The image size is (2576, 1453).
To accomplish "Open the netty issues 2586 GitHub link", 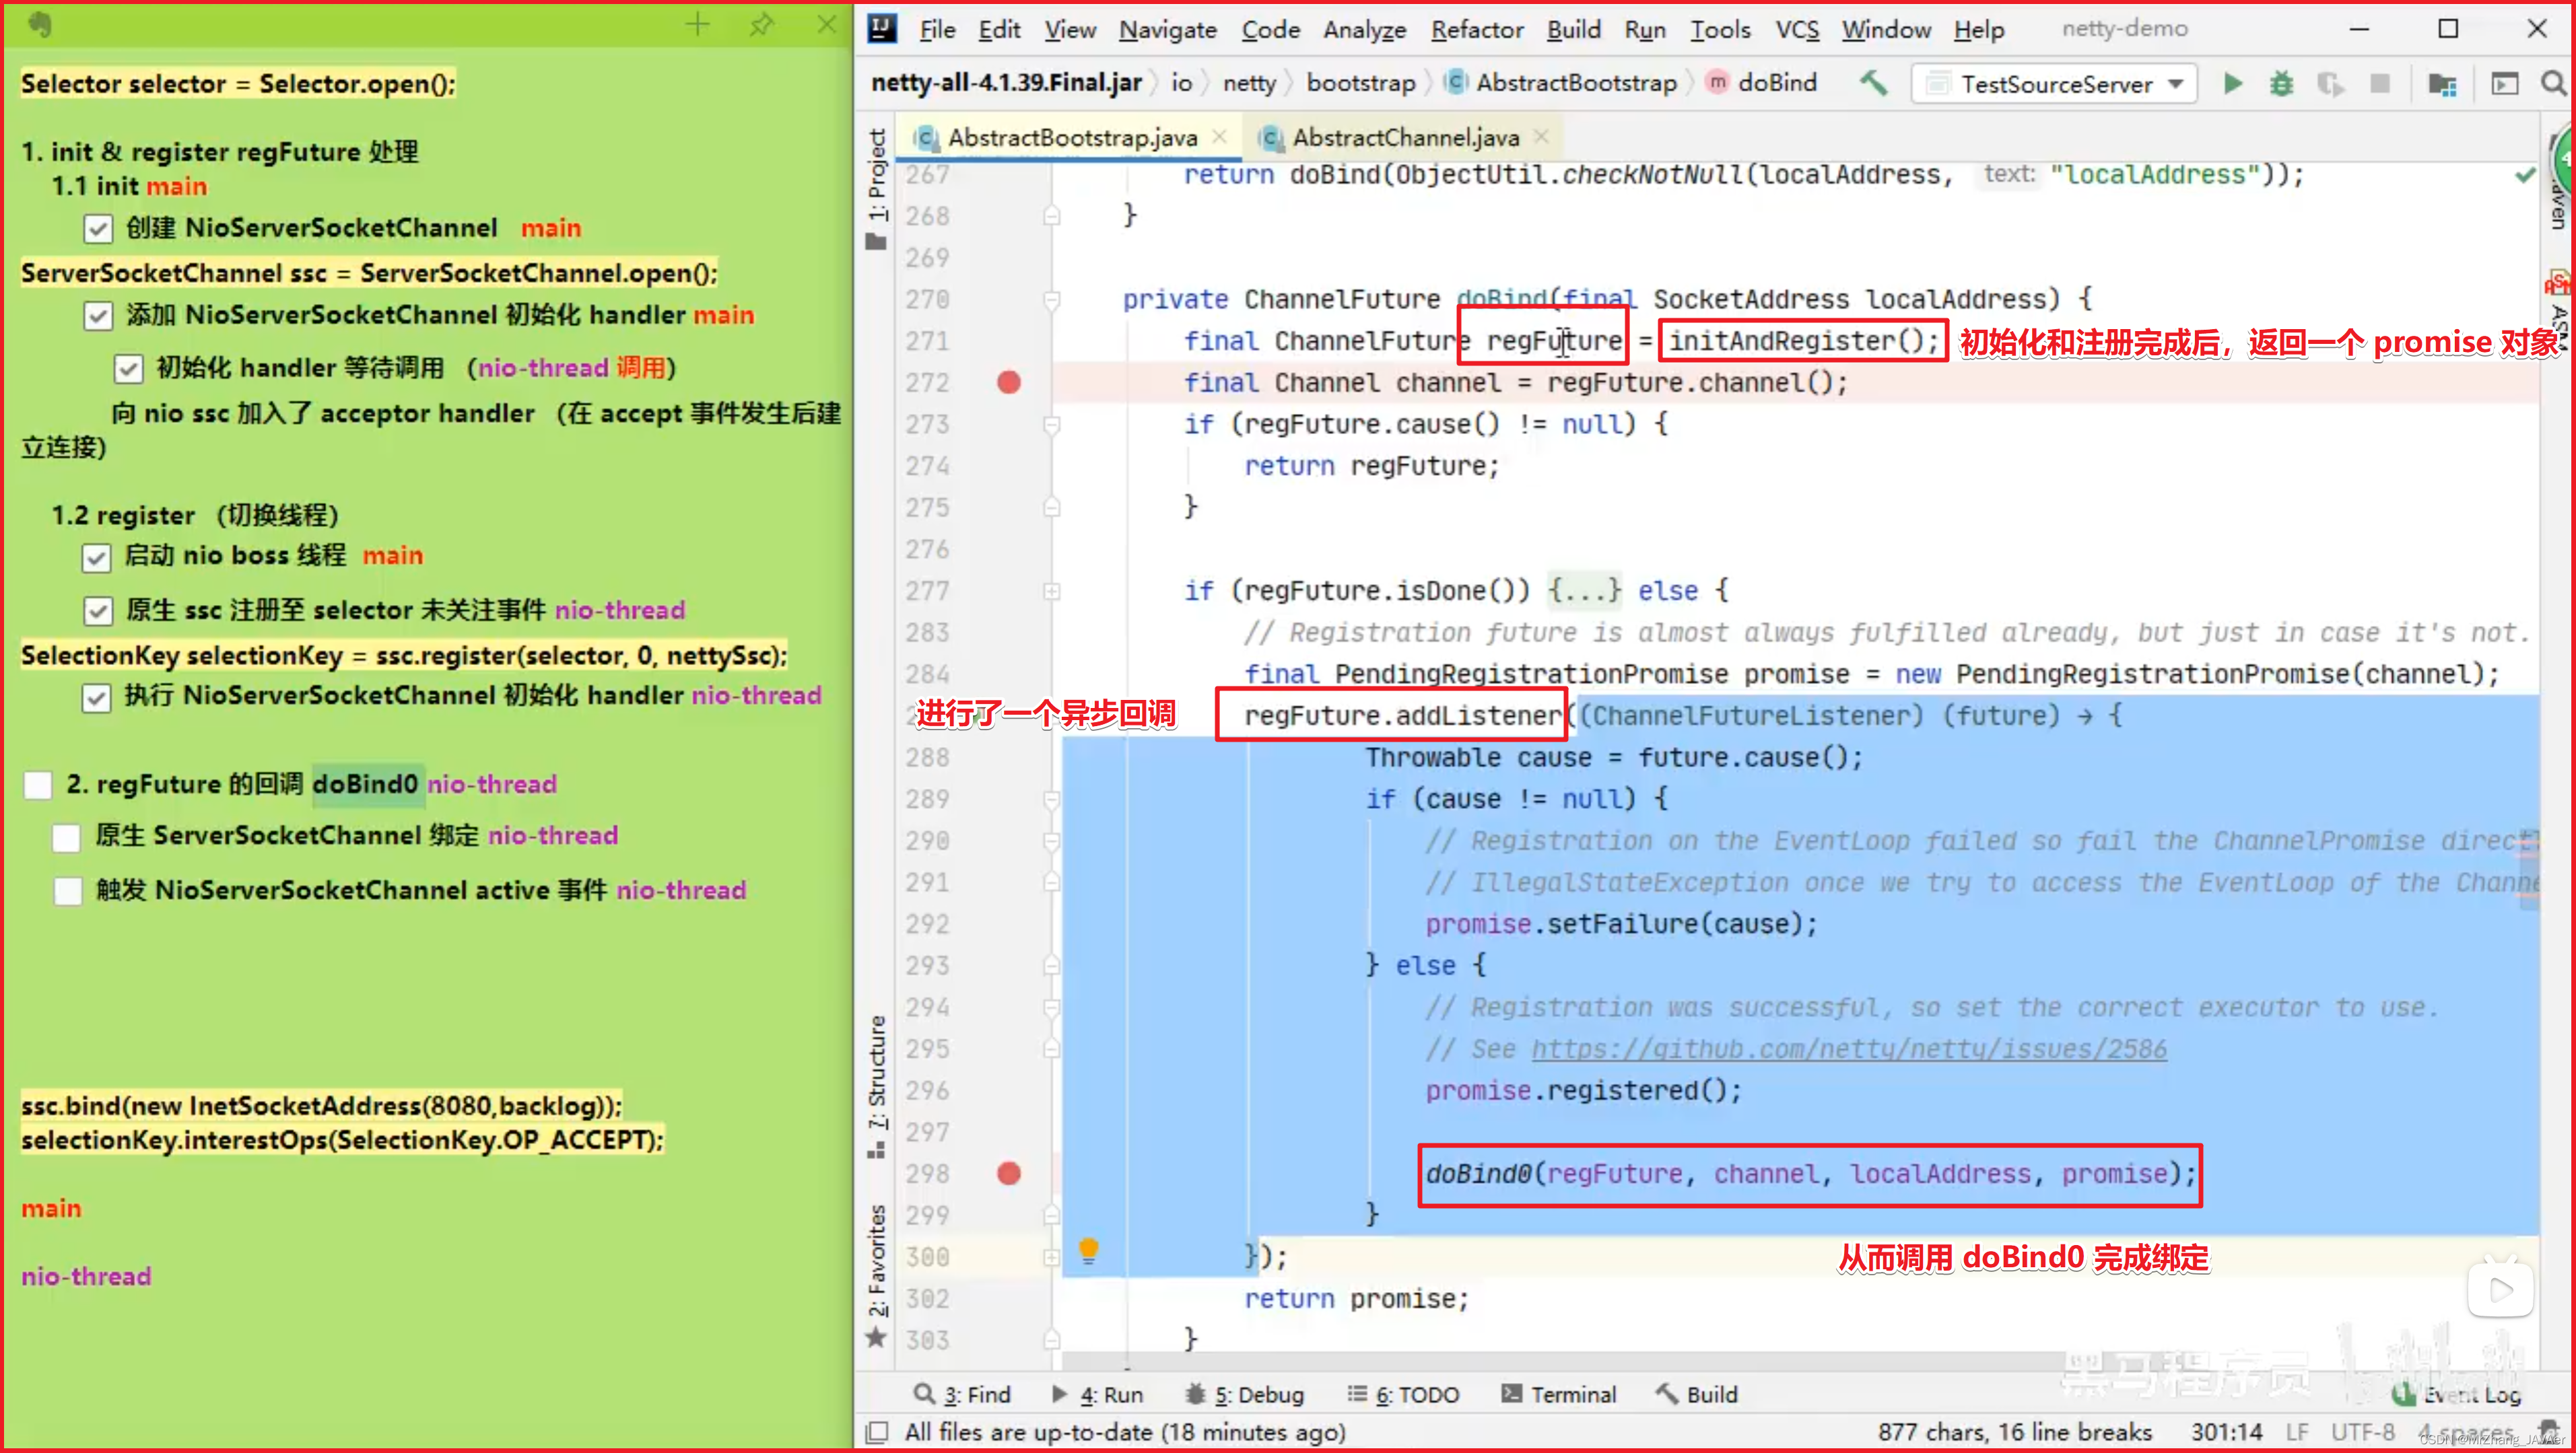I will [1848, 1049].
